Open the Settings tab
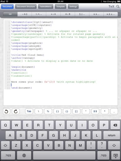Viewport: 121px width, 161px height. pyautogui.click(x=73, y=7)
